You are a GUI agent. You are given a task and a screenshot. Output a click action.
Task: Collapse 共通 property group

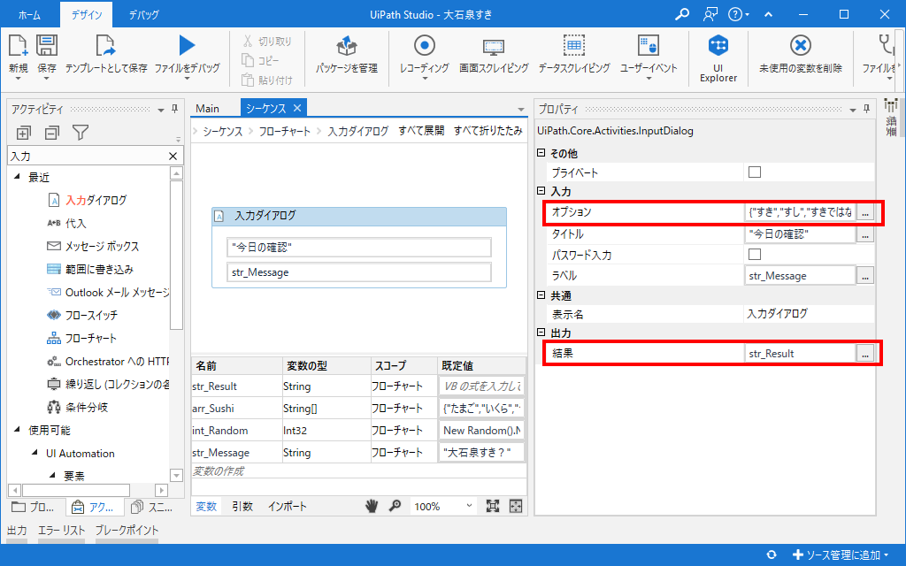point(541,295)
